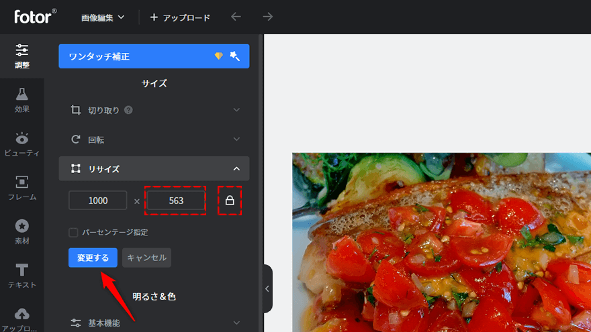Click the food photo on canvas
Viewport: 591px width, 332px height.
(441, 242)
